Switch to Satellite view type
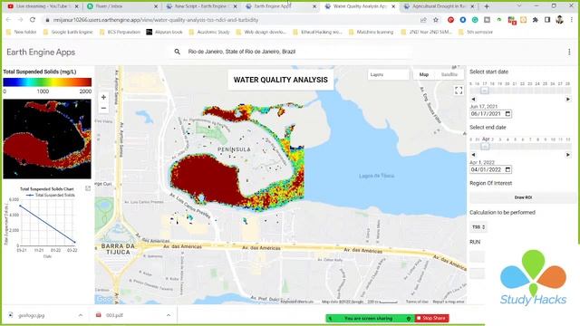This screenshot has height=326, width=580. tap(449, 74)
